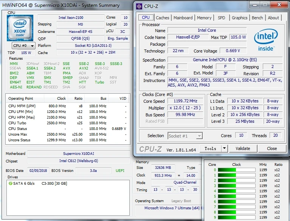Click the Intel Xeon inside logo
Viewport: 290px width, 221px height.
(20, 28)
